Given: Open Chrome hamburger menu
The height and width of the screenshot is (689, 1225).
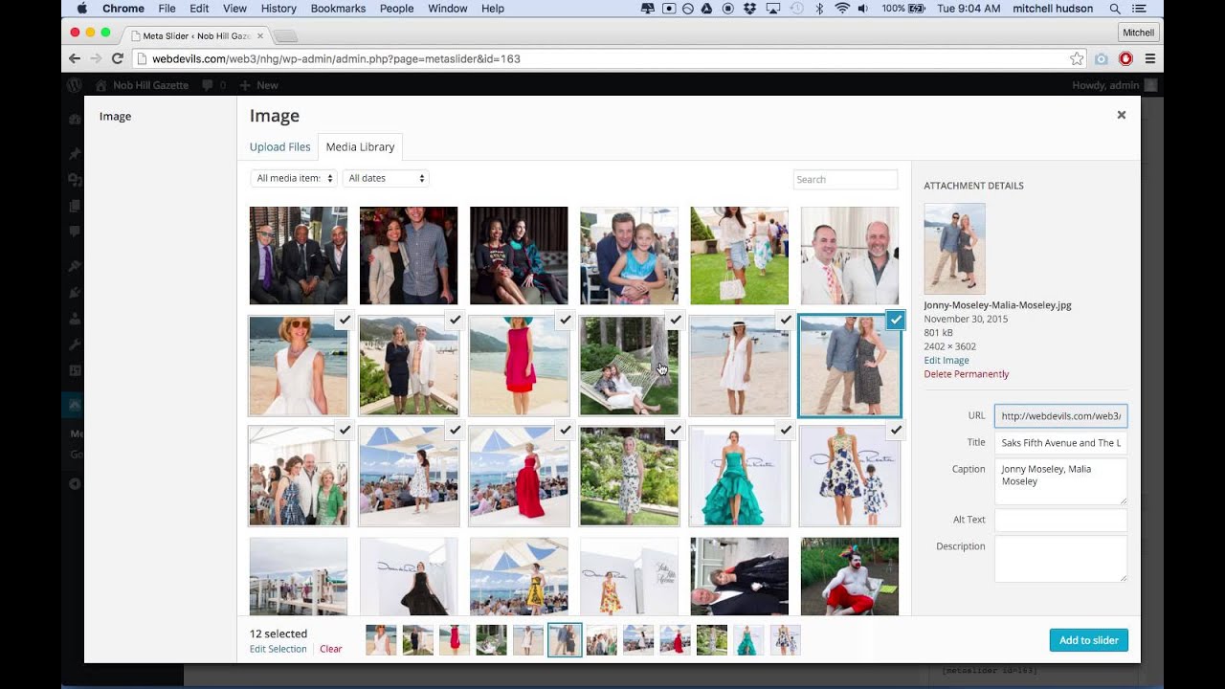Looking at the screenshot, I should pyautogui.click(x=1150, y=58).
